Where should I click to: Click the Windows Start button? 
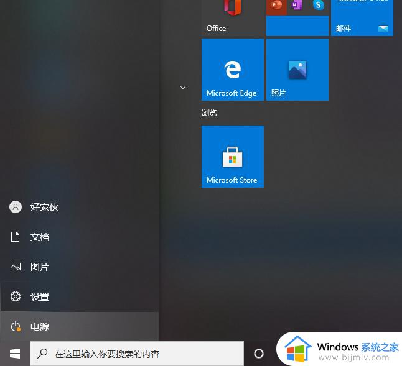click(15, 354)
